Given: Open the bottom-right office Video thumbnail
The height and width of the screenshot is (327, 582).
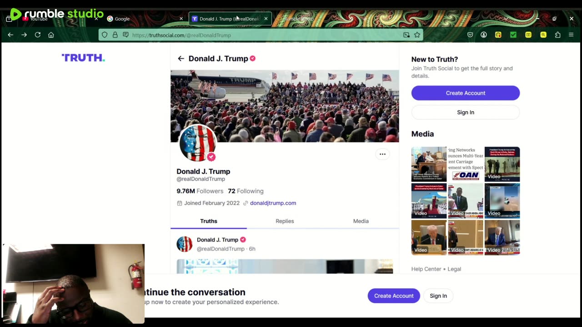Looking at the screenshot, I should coord(502,238).
